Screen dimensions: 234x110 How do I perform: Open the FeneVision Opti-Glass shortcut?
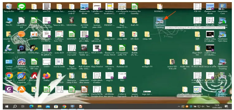click(x=223, y=36)
